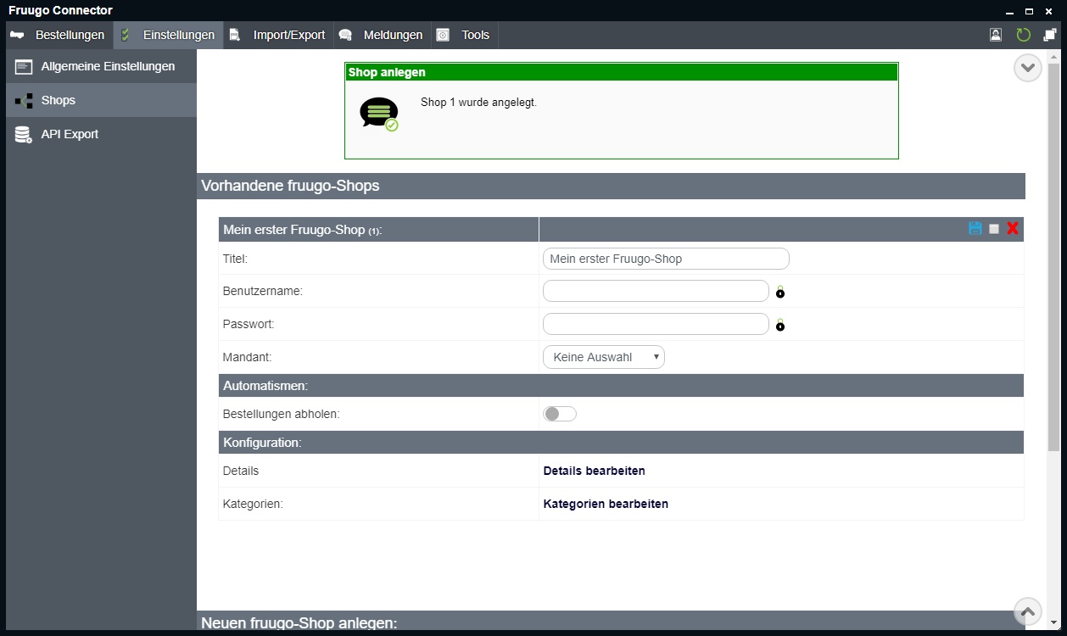Select API Export in the sidebar

click(101, 134)
